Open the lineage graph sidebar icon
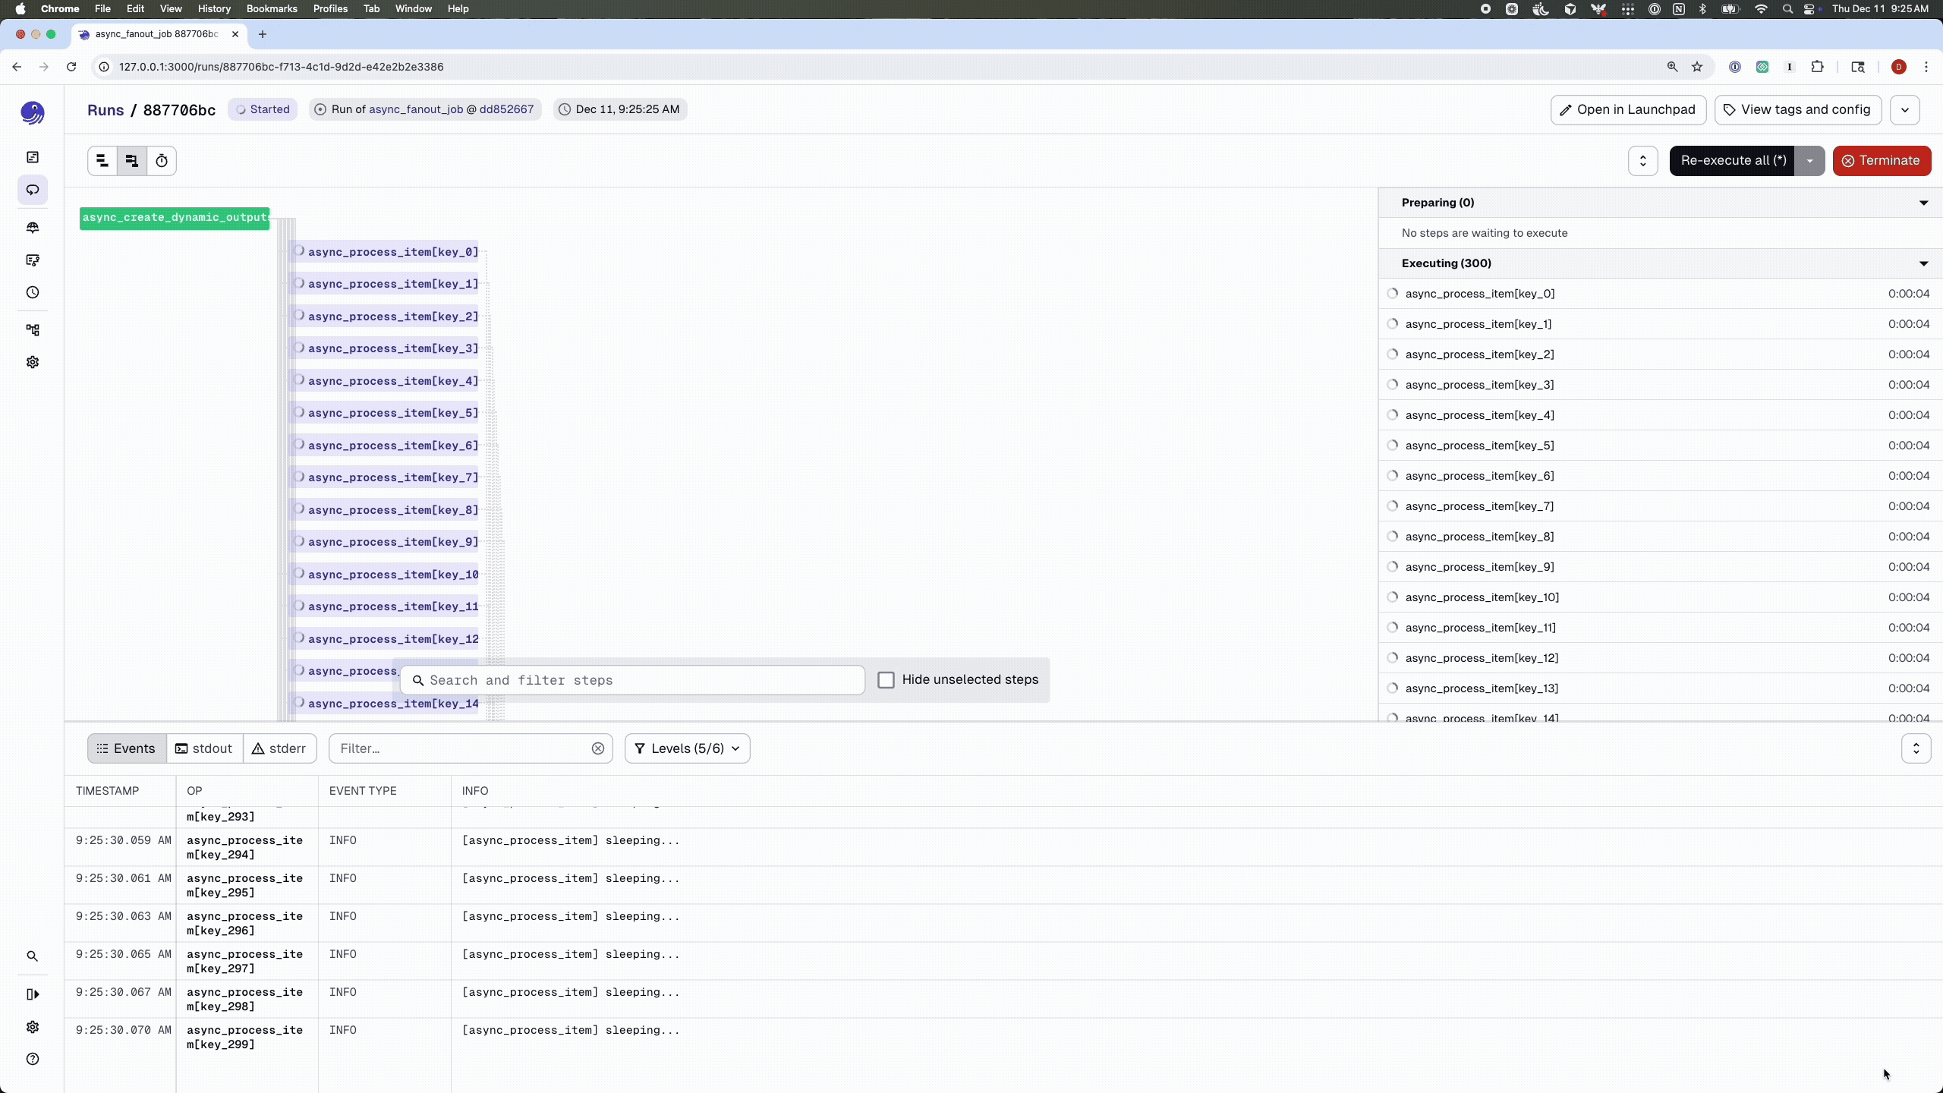 (32, 330)
